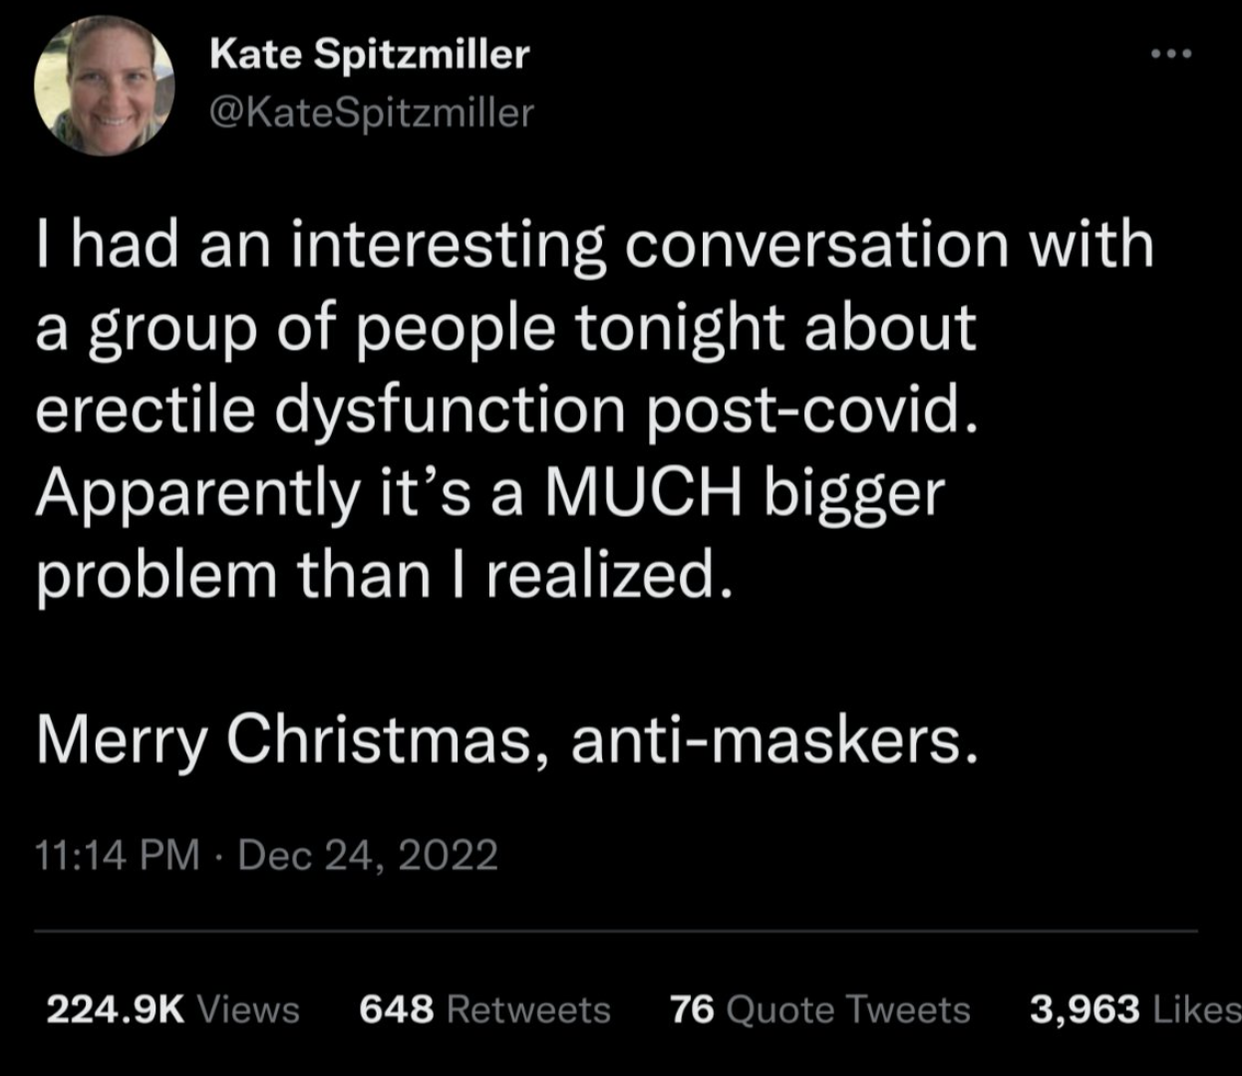
Task: Click the display name Kate Spitzmiller
Action: 370,54
